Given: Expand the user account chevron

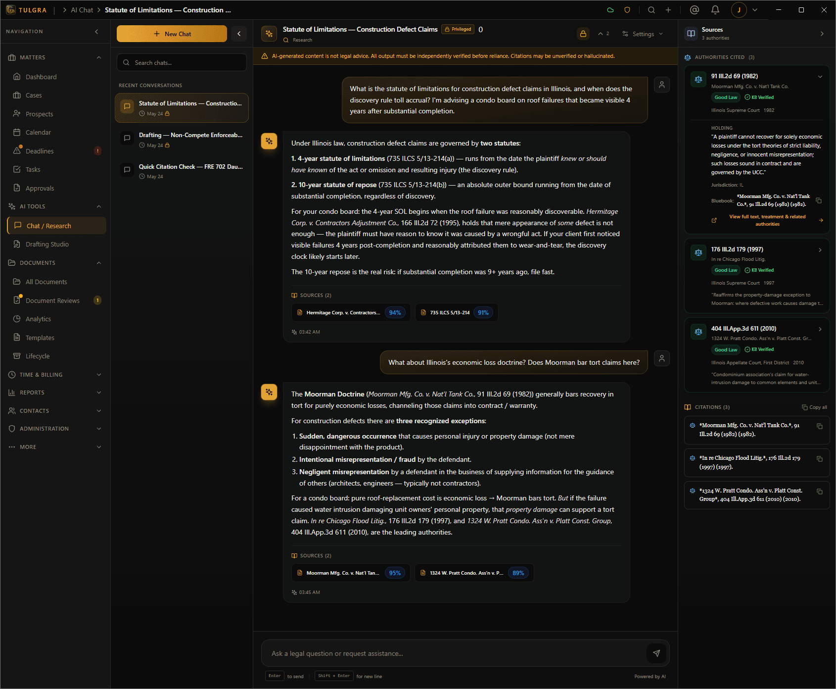Looking at the screenshot, I should pyautogui.click(x=755, y=10).
